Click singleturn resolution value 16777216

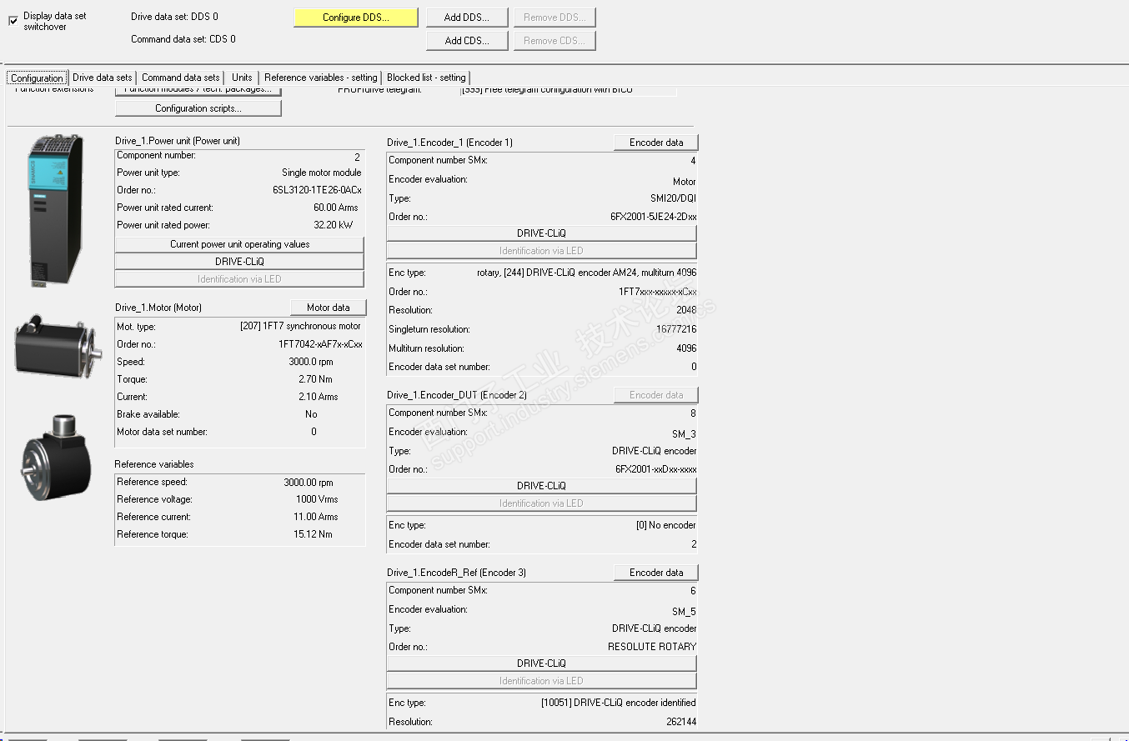[675, 329]
